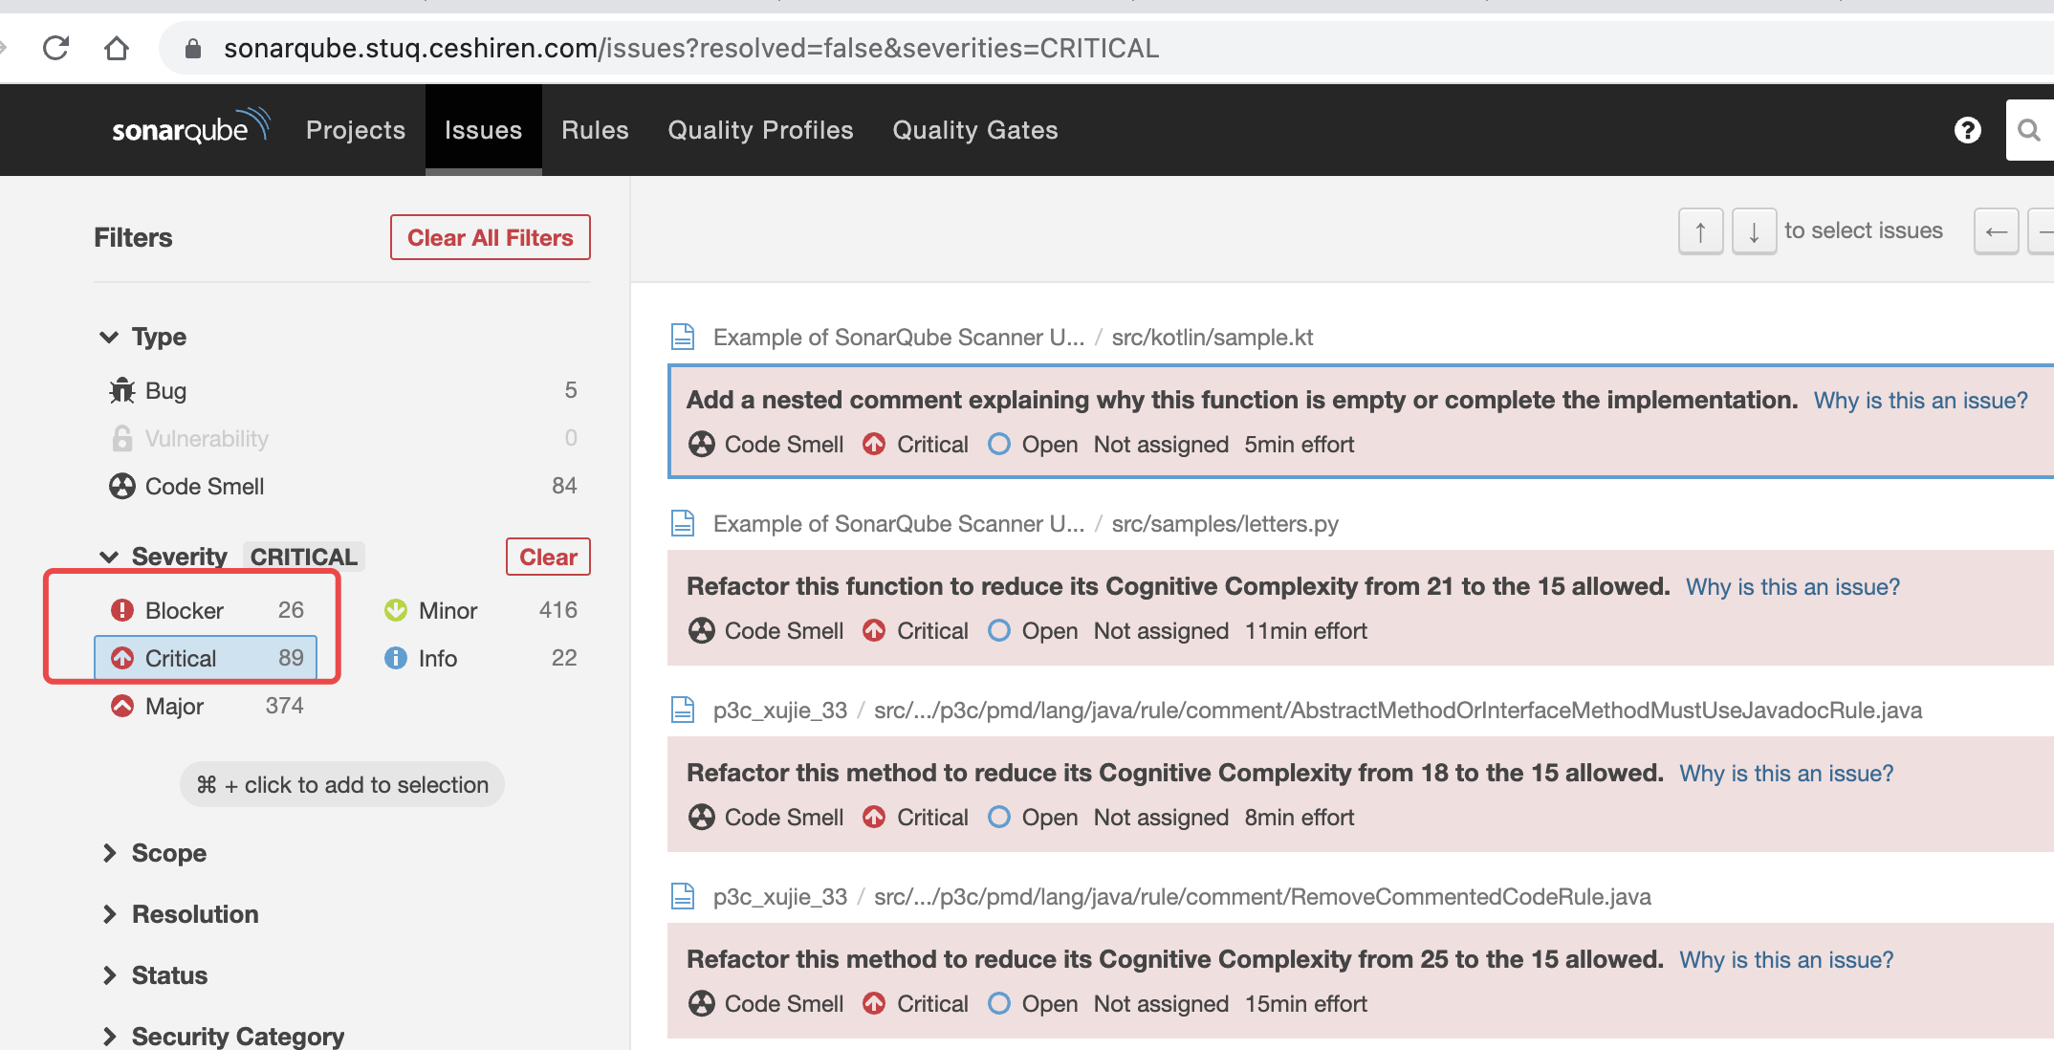The image size is (2054, 1050).
Task: Toggle the Minor severity filter
Action: click(481, 610)
